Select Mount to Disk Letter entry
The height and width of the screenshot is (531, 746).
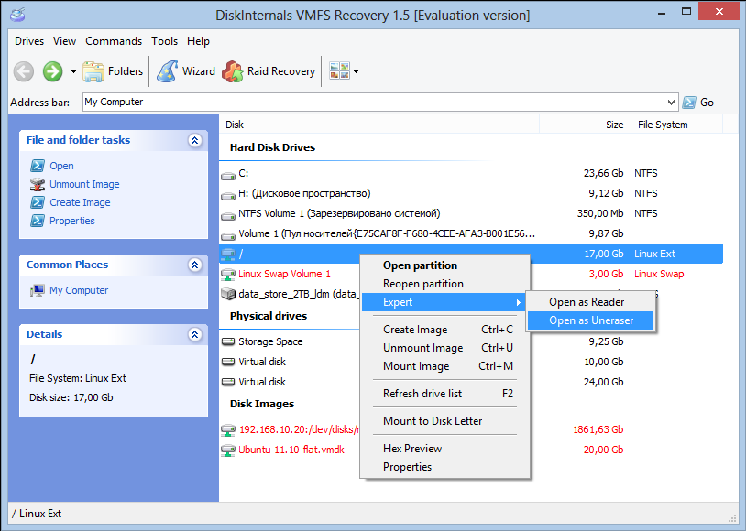click(445, 421)
